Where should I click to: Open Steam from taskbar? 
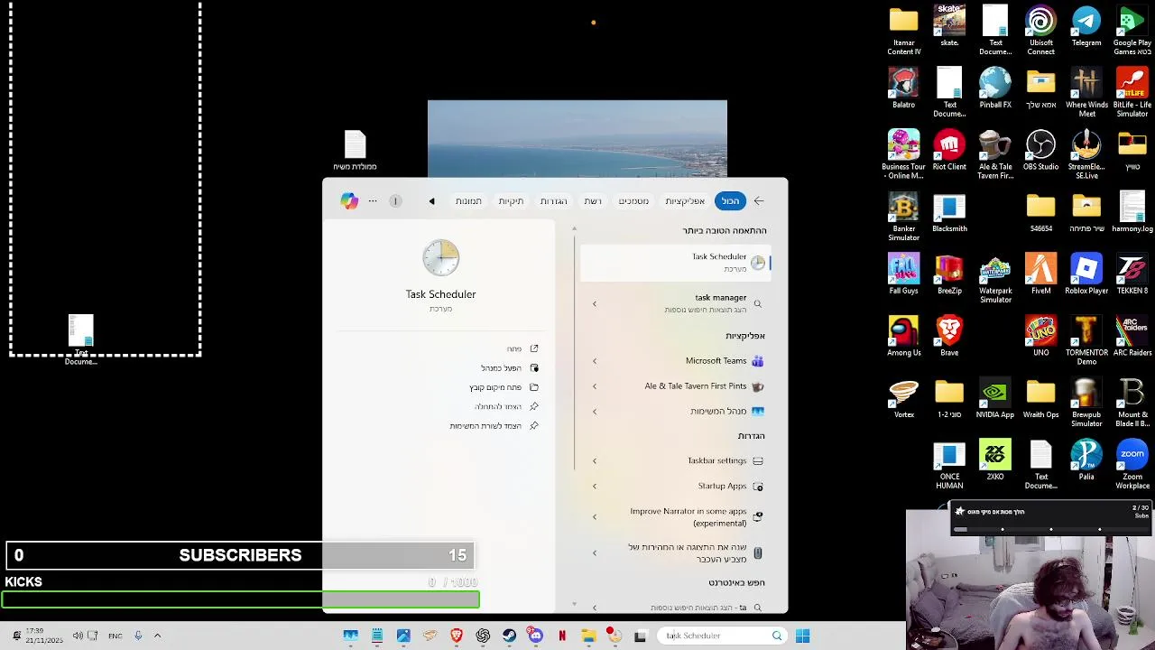point(509,636)
